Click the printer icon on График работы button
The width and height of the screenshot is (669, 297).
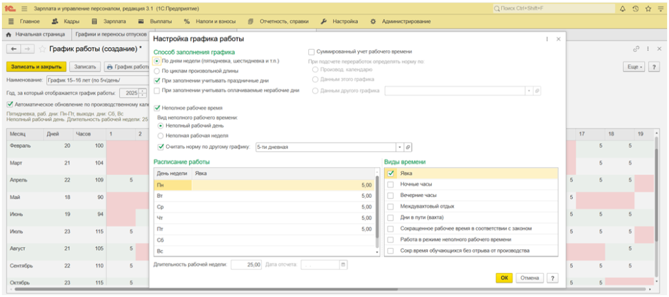click(x=110, y=67)
